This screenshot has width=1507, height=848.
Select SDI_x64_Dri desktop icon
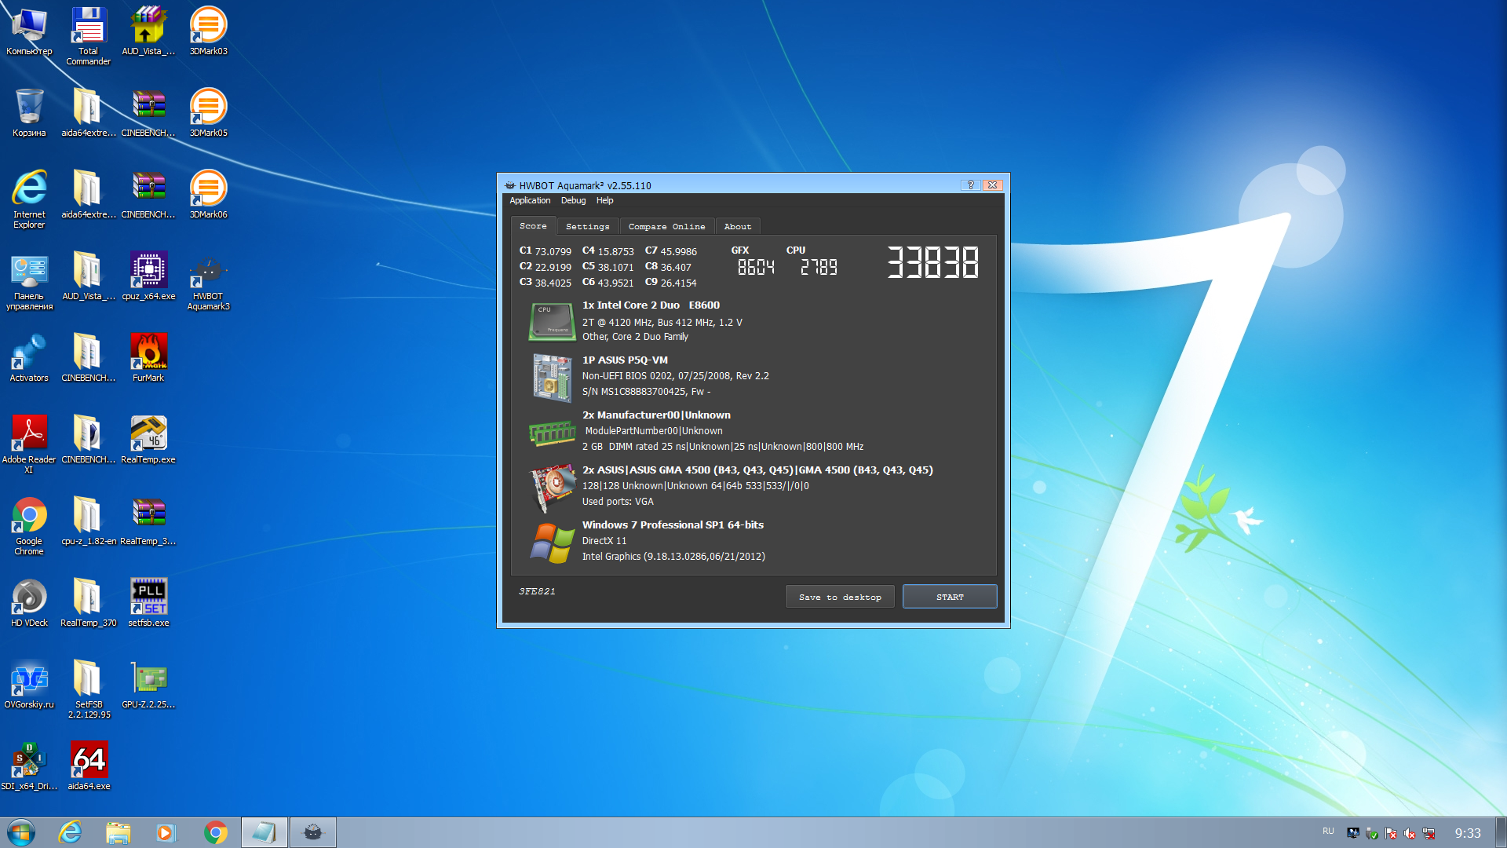29,766
